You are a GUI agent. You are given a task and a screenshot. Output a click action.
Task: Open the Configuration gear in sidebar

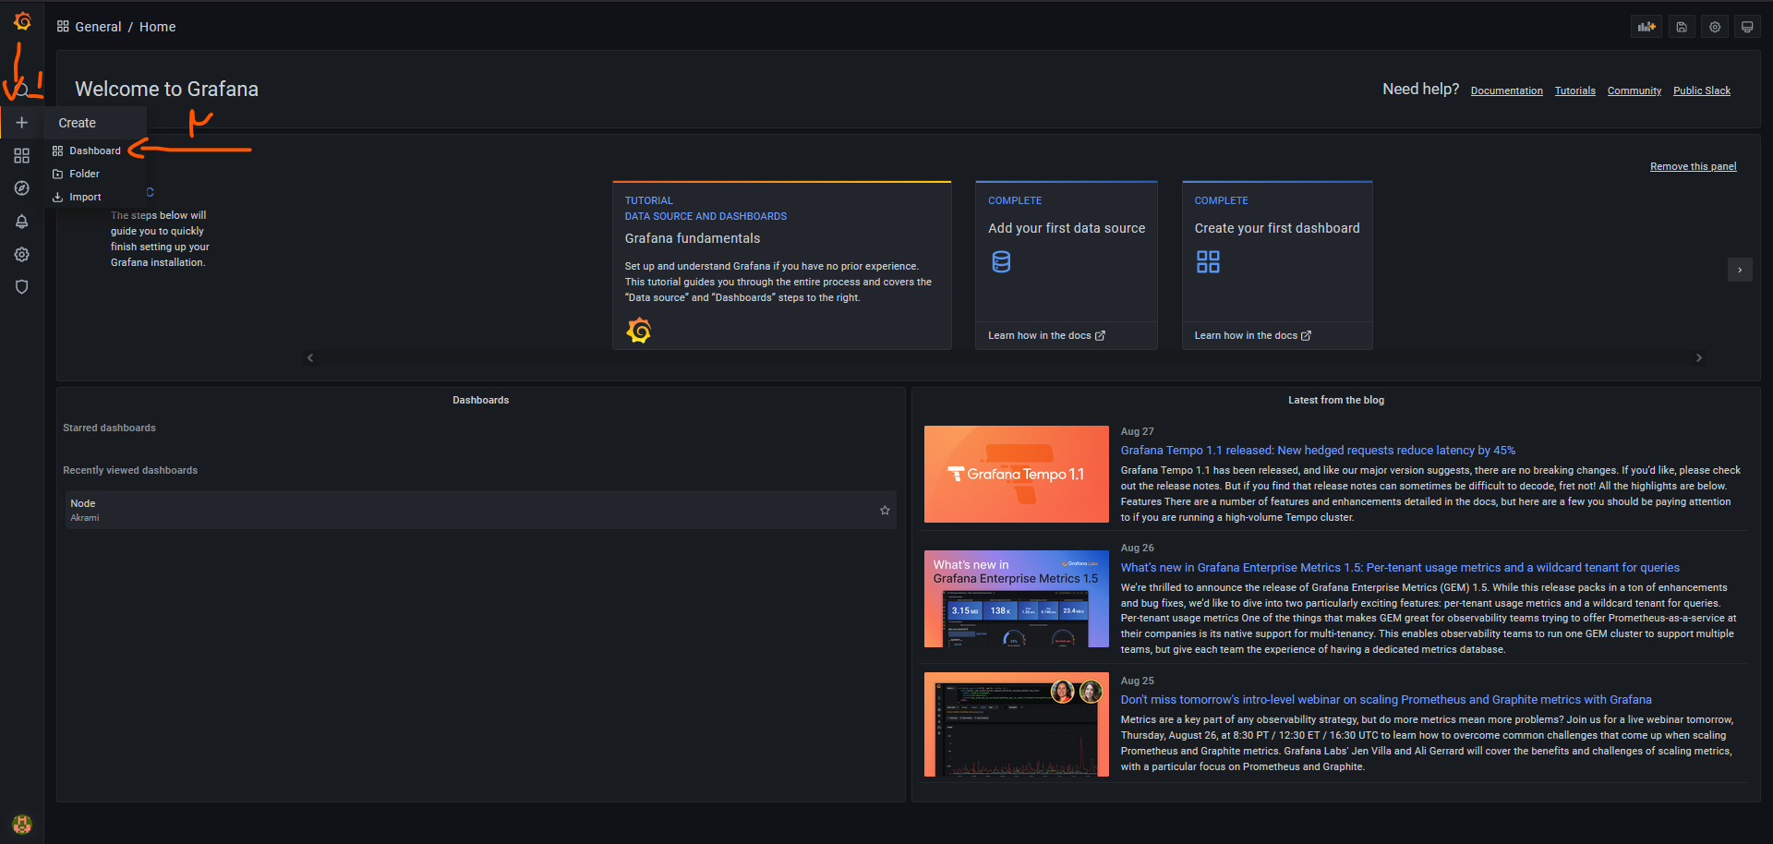(22, 255)
